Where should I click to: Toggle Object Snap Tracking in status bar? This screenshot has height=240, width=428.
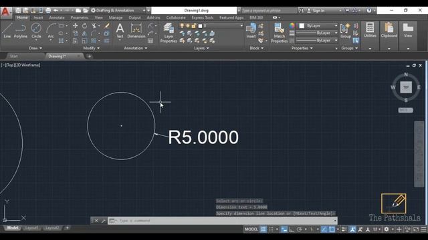click(x=324, y=229)
